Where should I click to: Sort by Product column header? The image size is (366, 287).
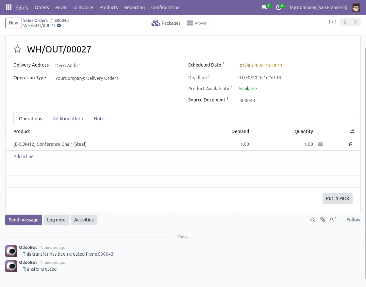coord(22,131)
